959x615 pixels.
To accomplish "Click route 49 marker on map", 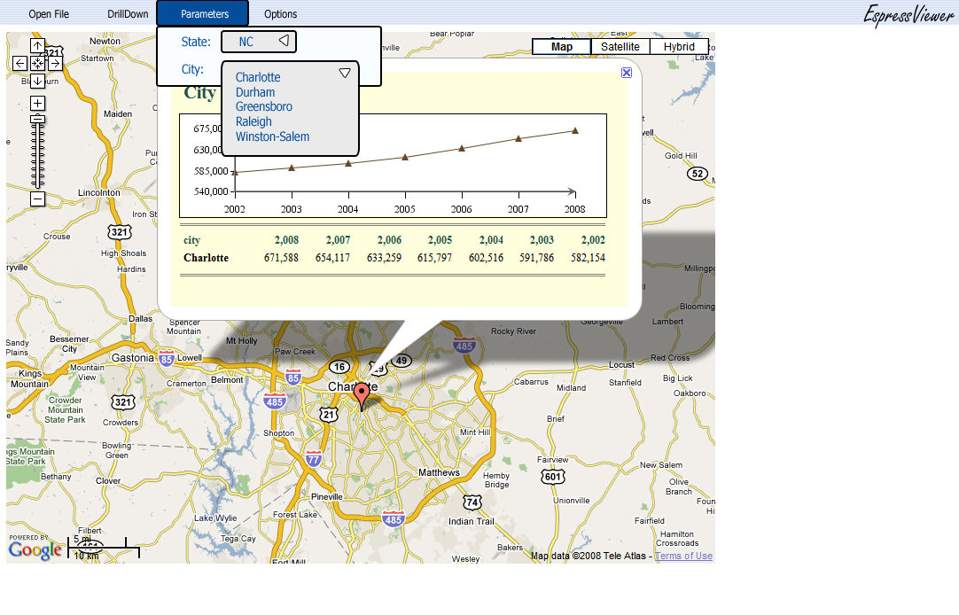I will (402, 360).
